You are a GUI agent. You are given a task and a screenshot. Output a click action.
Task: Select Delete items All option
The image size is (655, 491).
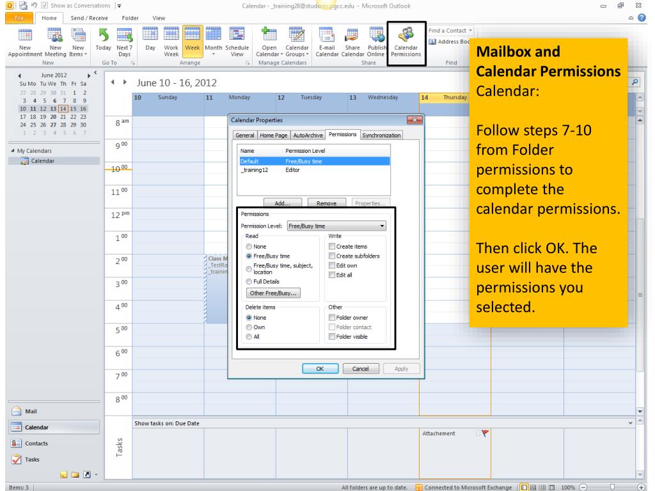(249, 337)
